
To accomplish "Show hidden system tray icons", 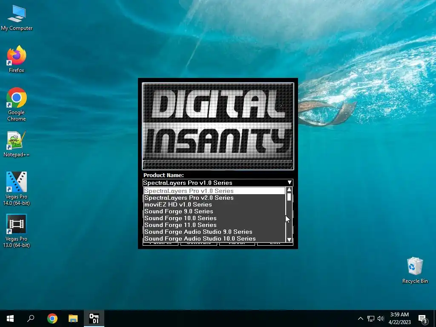I will click(360, 318).
